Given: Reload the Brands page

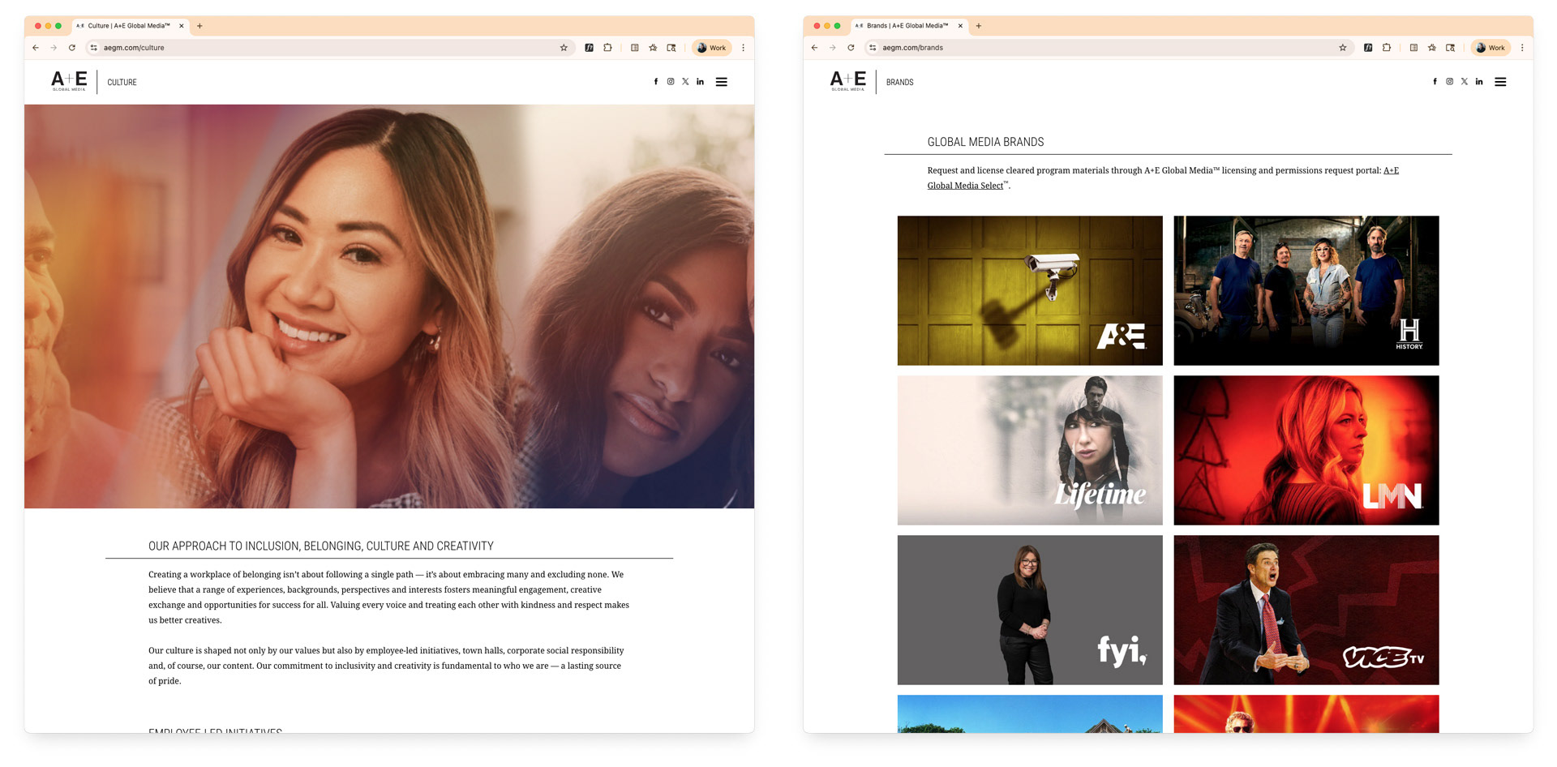Looking at the screenshot, I should pyautogui.click(x=851, y=48).
